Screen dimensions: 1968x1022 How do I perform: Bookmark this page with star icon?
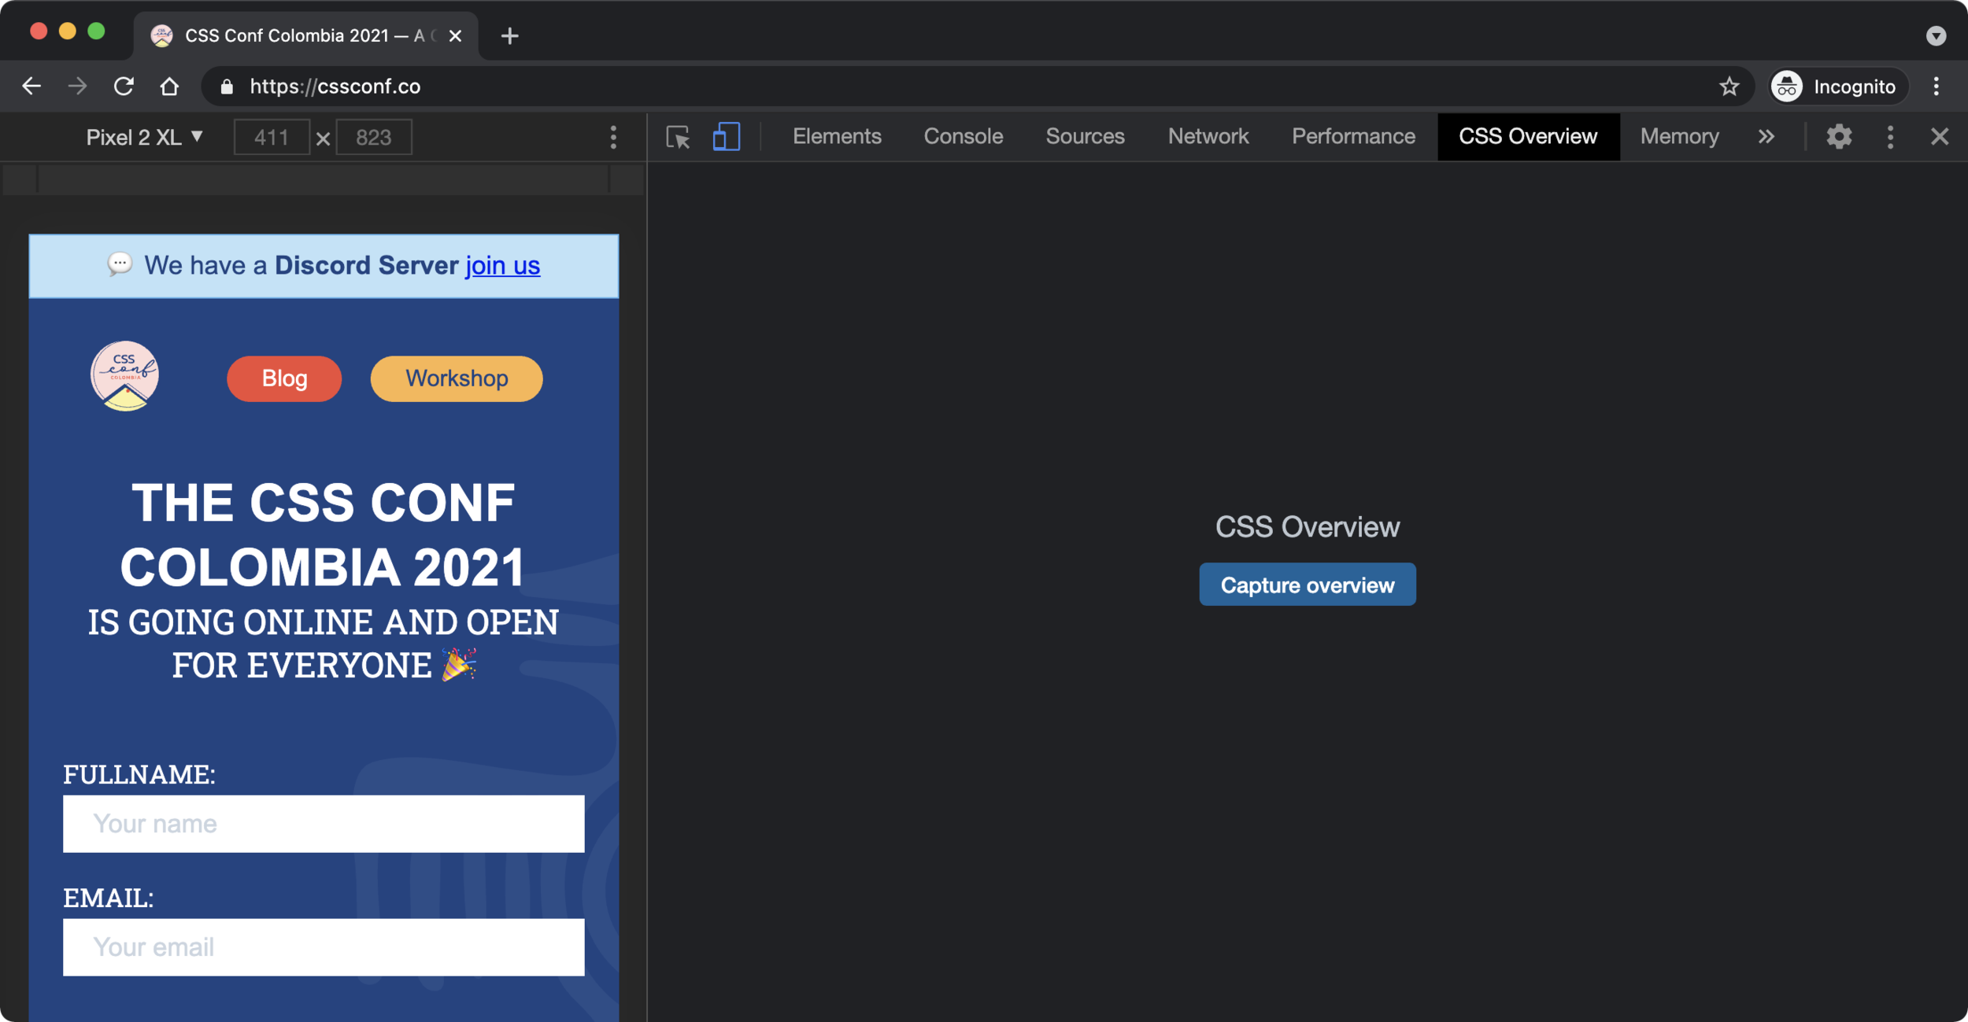pyautogui.click(x=1729, y=87)
